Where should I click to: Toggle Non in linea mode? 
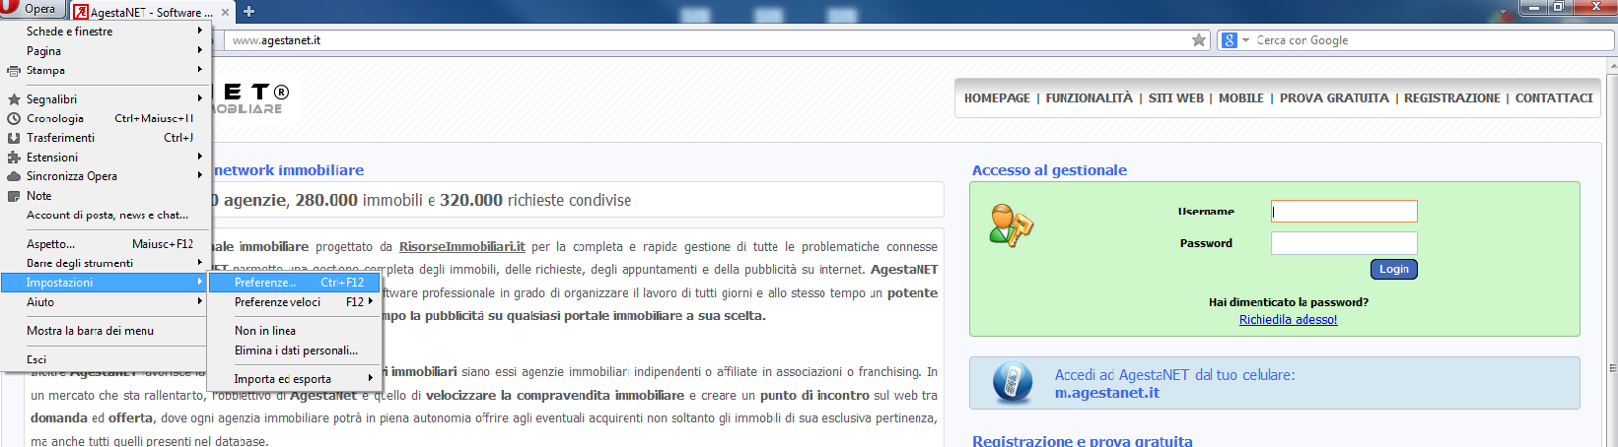click(295, 331)
